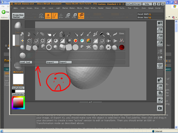Select the Sphere3D primitive in tool palette
Screen dimensions: 178x133
22,47
